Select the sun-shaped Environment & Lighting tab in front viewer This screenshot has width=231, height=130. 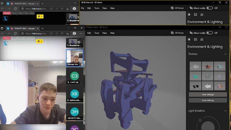click(189, 39)
